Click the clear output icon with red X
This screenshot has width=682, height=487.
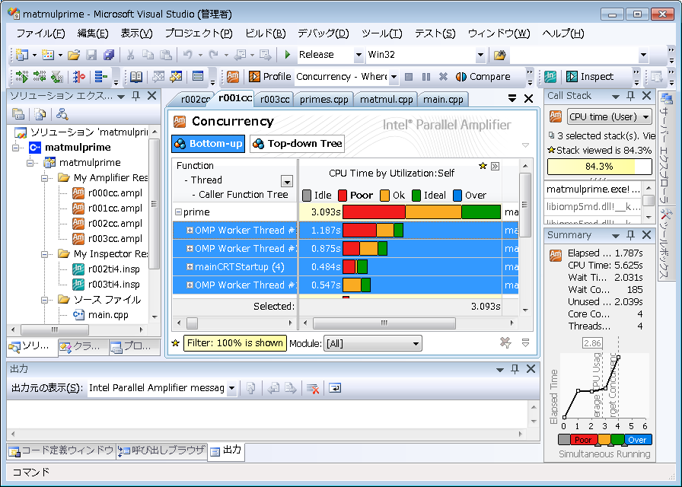[x=313, y=388]
